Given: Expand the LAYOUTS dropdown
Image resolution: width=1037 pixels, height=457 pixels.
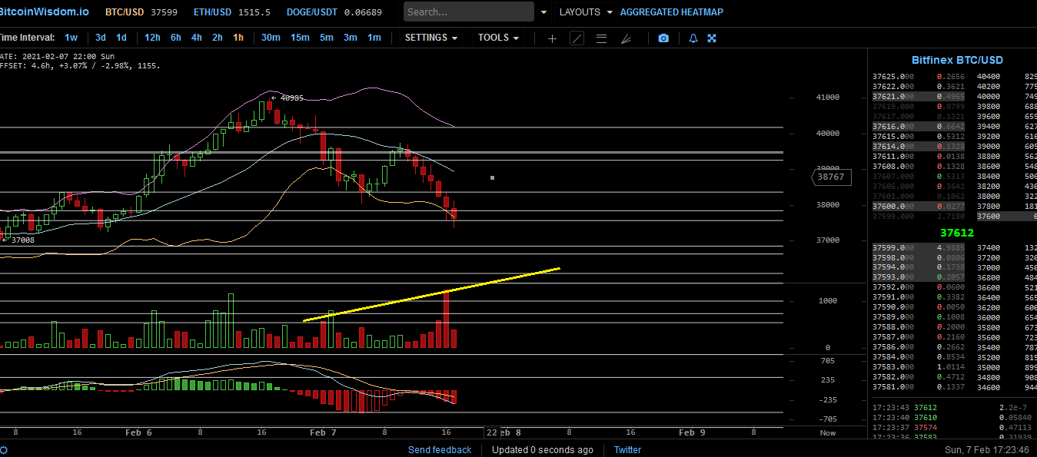Looking at the screenshot, I should pyautogui.click(x=587, y=12).
